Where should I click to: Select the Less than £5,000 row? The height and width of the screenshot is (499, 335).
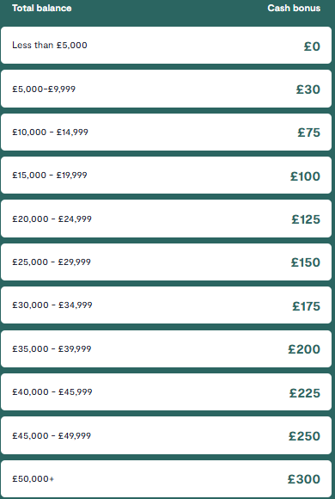pyautogui.click(x=167, y=46)
